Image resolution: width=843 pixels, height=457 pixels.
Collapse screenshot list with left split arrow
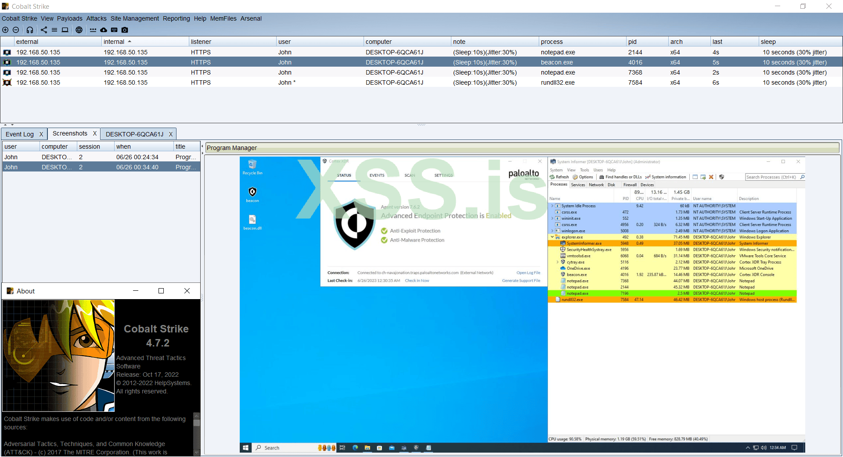pos(202,146)
